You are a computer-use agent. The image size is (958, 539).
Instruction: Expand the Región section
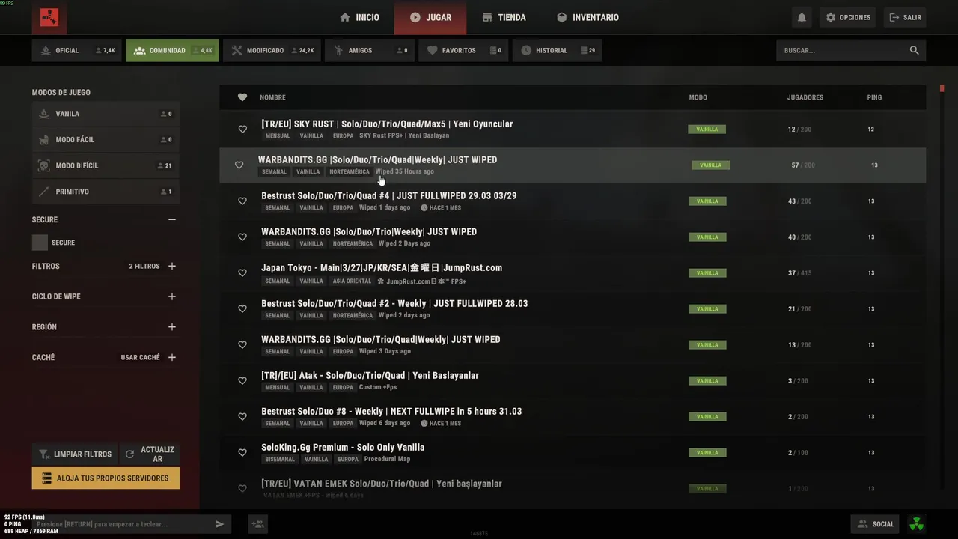(x=172, y=327)
